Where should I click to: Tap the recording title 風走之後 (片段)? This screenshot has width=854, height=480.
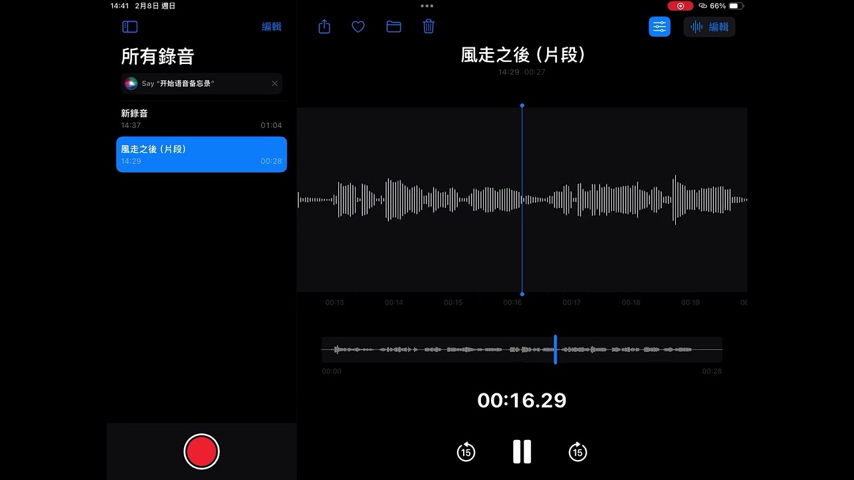click(x=522, y=55)
